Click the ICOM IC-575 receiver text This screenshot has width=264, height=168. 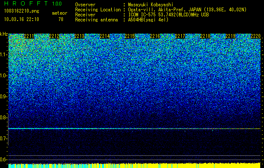tap(169, 15)
